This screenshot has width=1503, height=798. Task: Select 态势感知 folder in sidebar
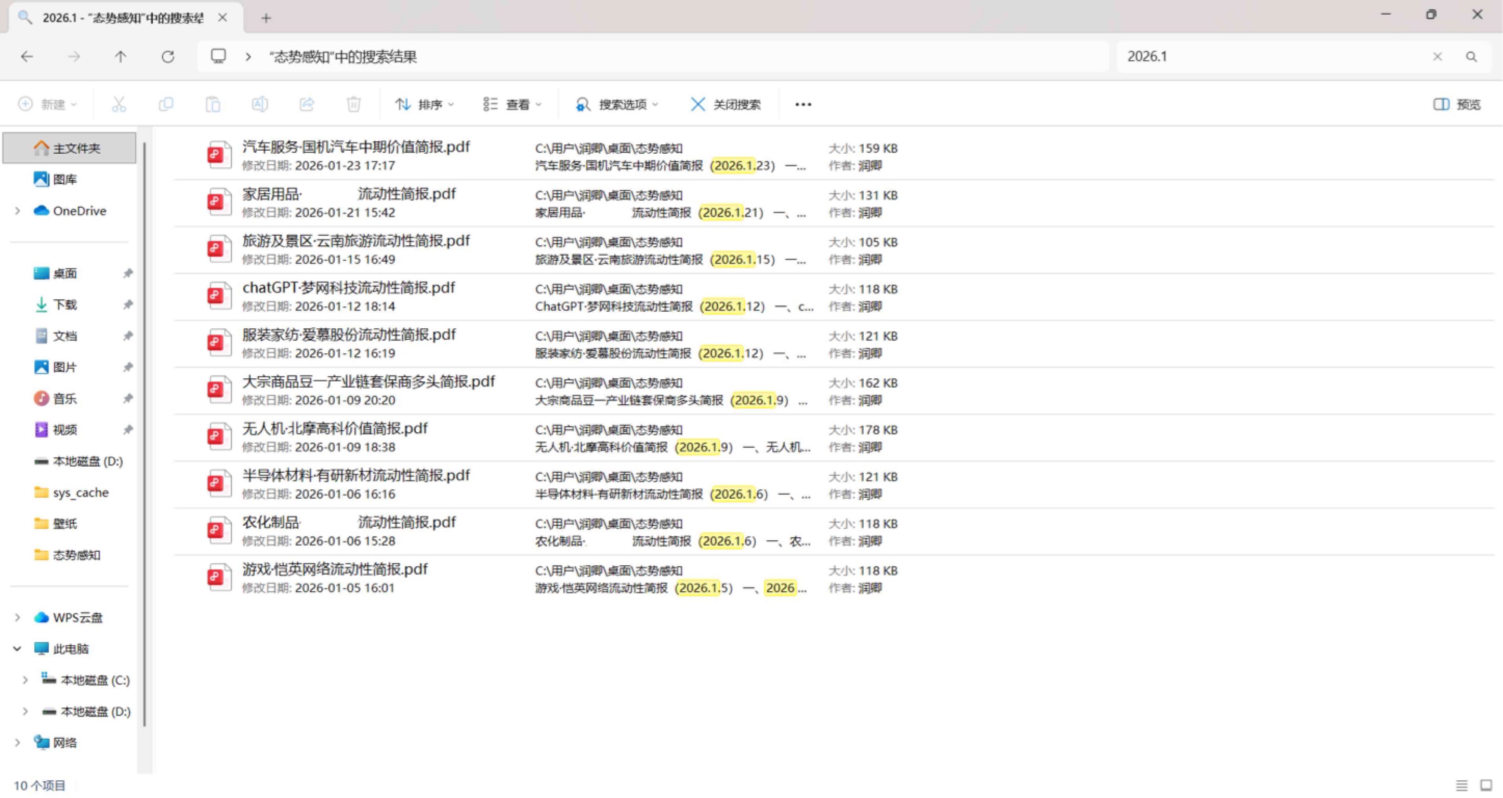tap(76, 555)
